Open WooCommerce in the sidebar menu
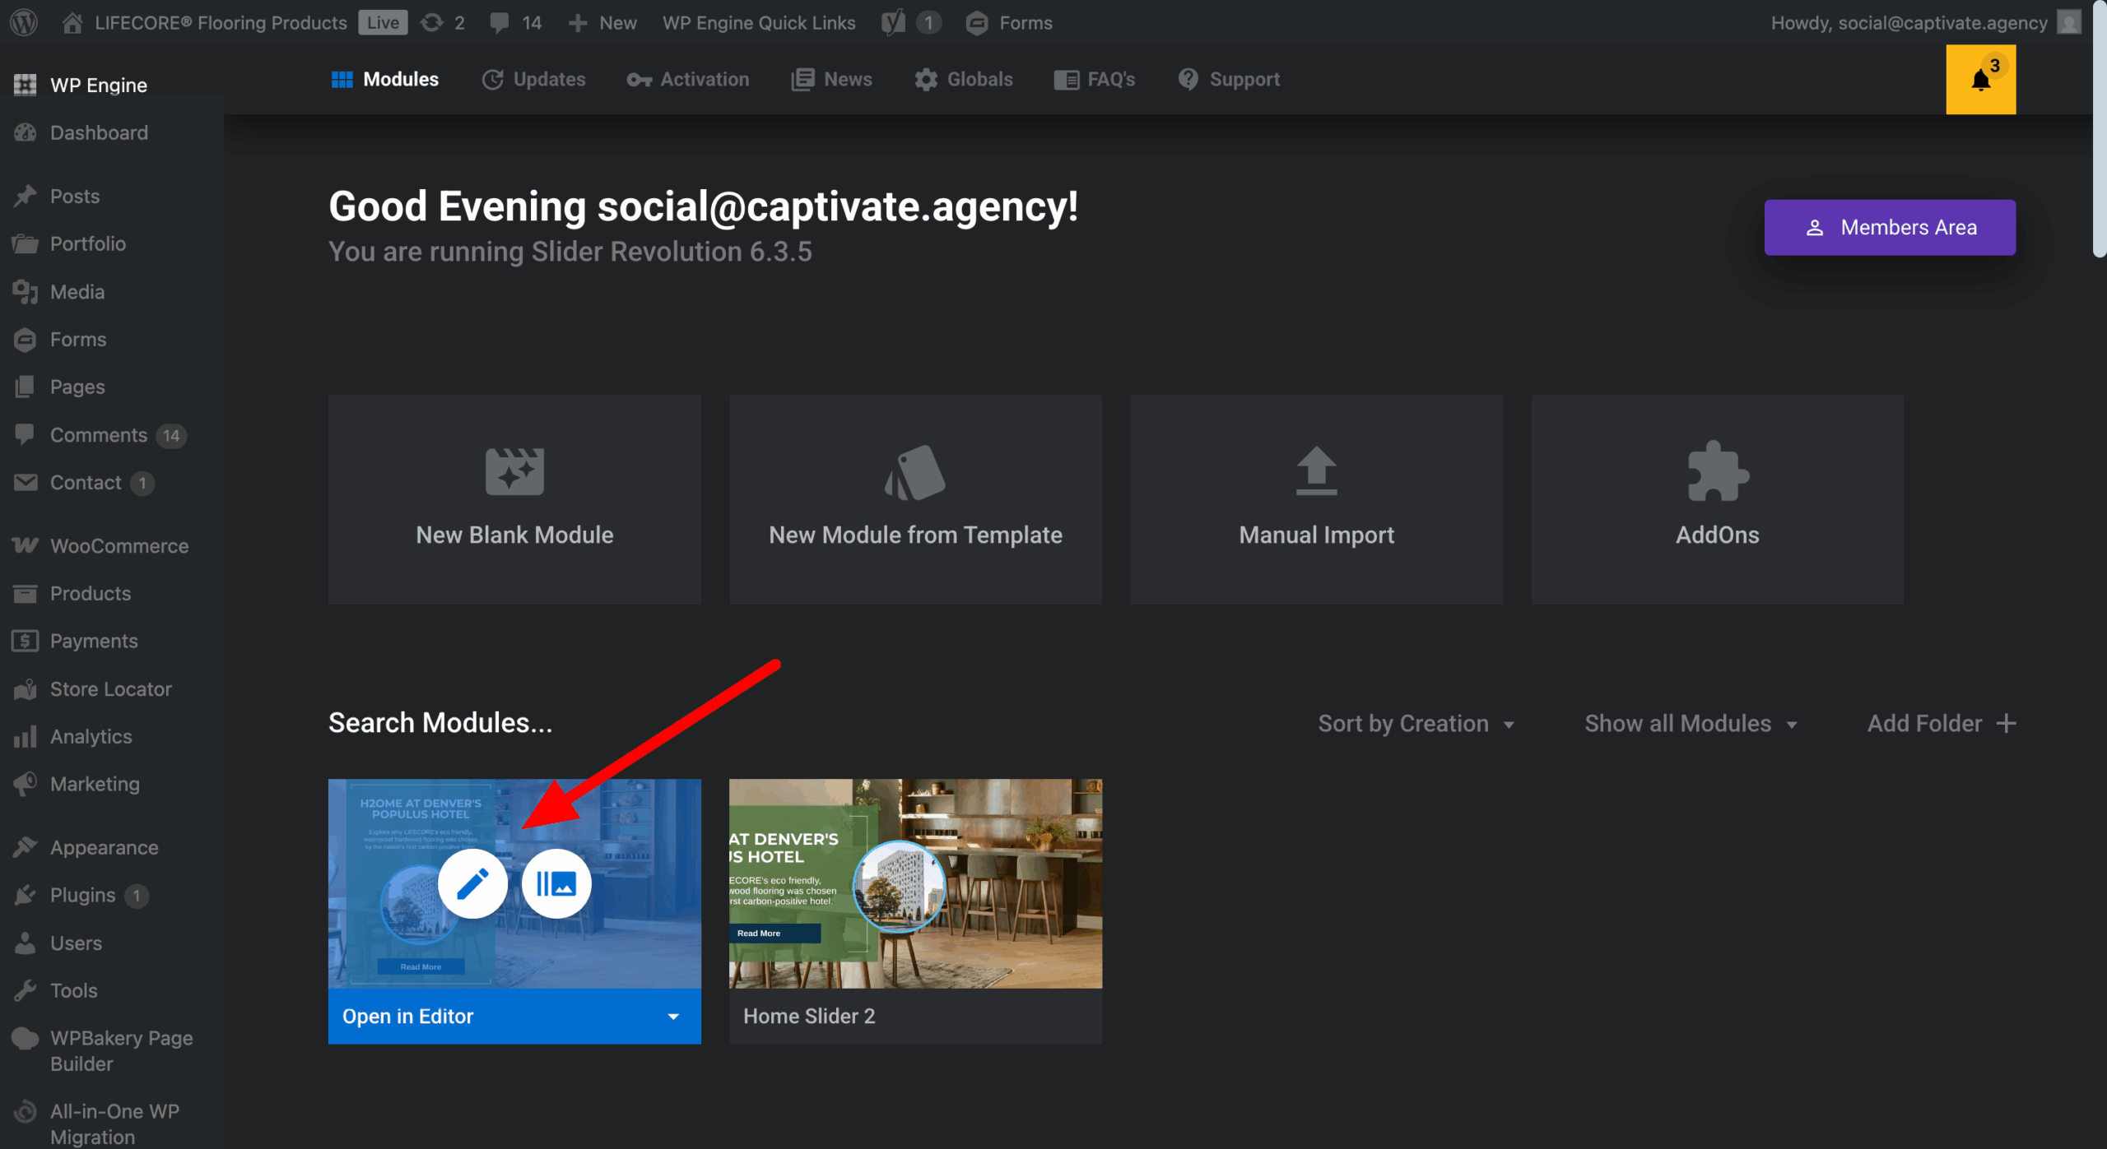 pos(119,546)
